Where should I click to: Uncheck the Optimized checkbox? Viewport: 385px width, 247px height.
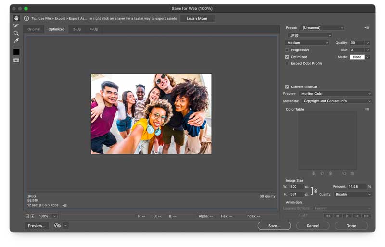(287, 57)
